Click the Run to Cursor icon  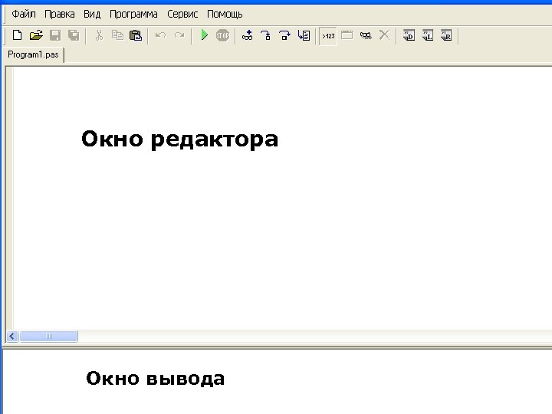point(304,35)
